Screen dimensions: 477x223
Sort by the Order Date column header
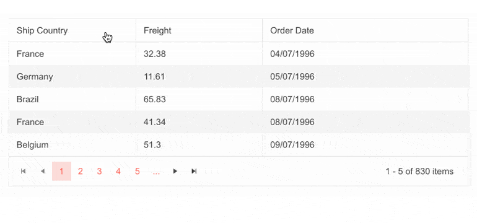click(292, 30)
